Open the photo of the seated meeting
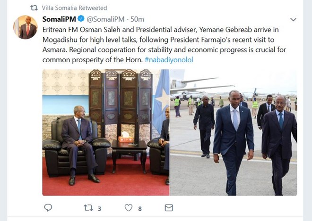Image resolution: width=312 pixels, height=221 pixels. (x=106, y=132)
